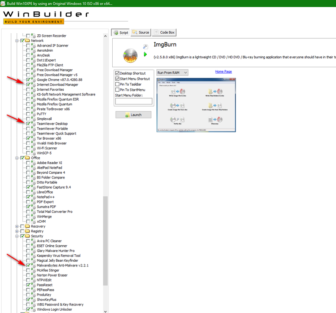Open the Home Page link

223,72
